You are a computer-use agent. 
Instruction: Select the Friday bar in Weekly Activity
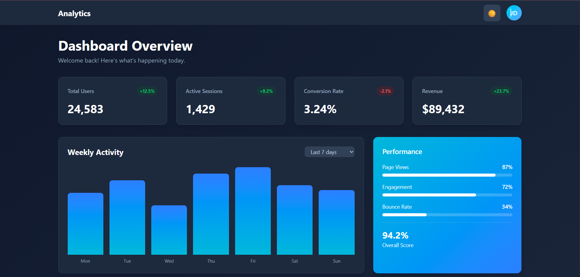(252, 210)
